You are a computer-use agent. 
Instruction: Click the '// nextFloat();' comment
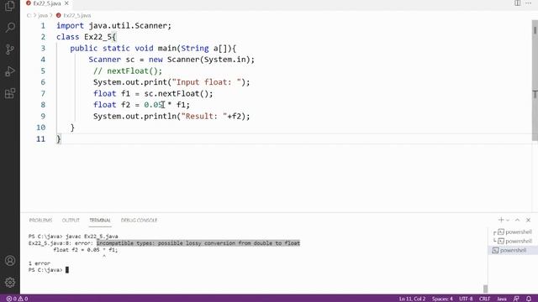click(x=128, y=70)
